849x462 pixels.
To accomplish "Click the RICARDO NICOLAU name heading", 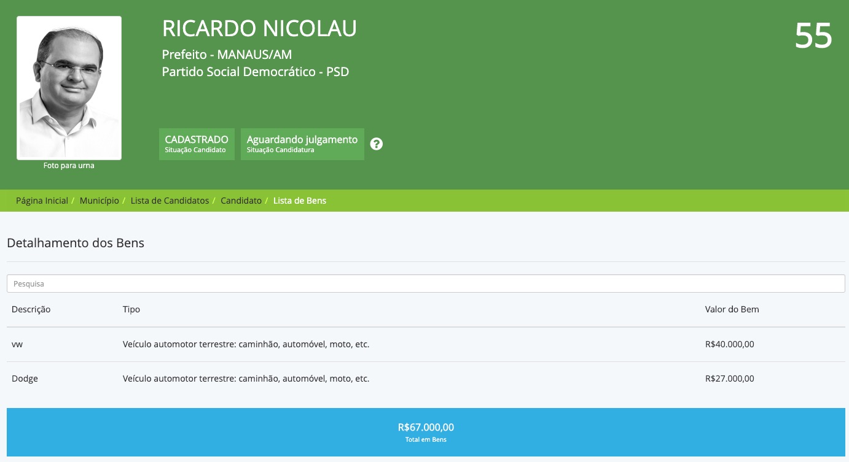I will point(259,29).
